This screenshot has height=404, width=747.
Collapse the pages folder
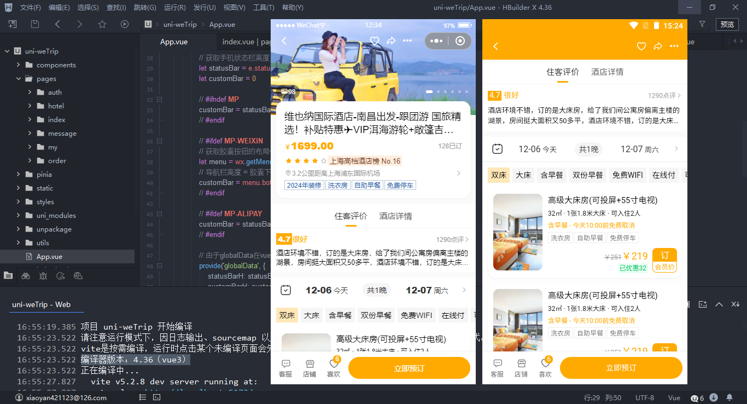click(x=19, y=79)
